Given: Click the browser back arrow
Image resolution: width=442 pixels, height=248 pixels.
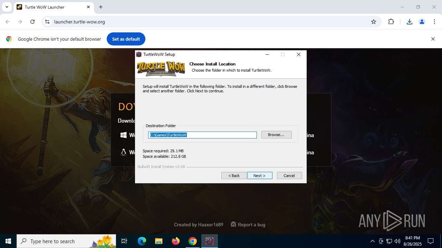Looking at the screenshot, I should click(x=8, y=22).
